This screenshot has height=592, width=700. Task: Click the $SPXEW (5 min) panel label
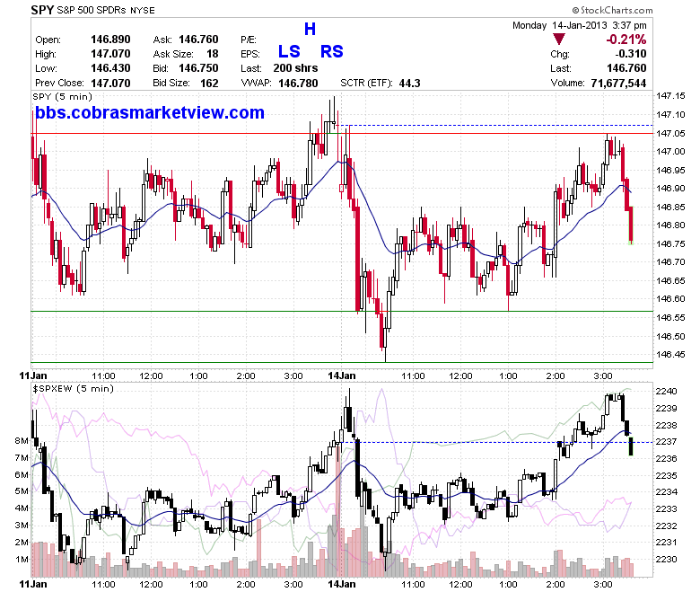click(74, 388)
